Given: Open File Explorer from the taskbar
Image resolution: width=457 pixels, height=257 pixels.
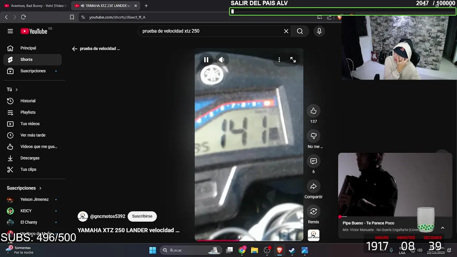Looking at the screenshot, I should click(x=254, y=250).
